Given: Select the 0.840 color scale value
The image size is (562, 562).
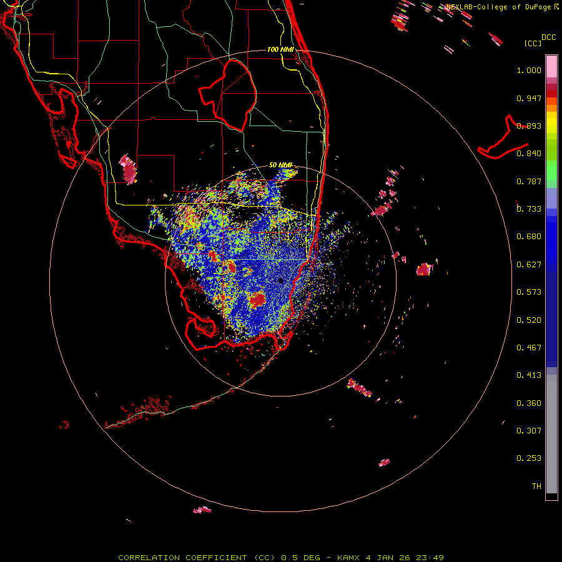Looking at the screenshot, I should [529, 154].
